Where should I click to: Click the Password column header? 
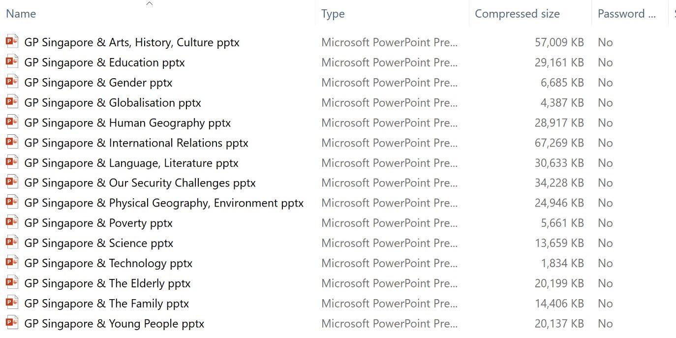click(x=626, y=14)
